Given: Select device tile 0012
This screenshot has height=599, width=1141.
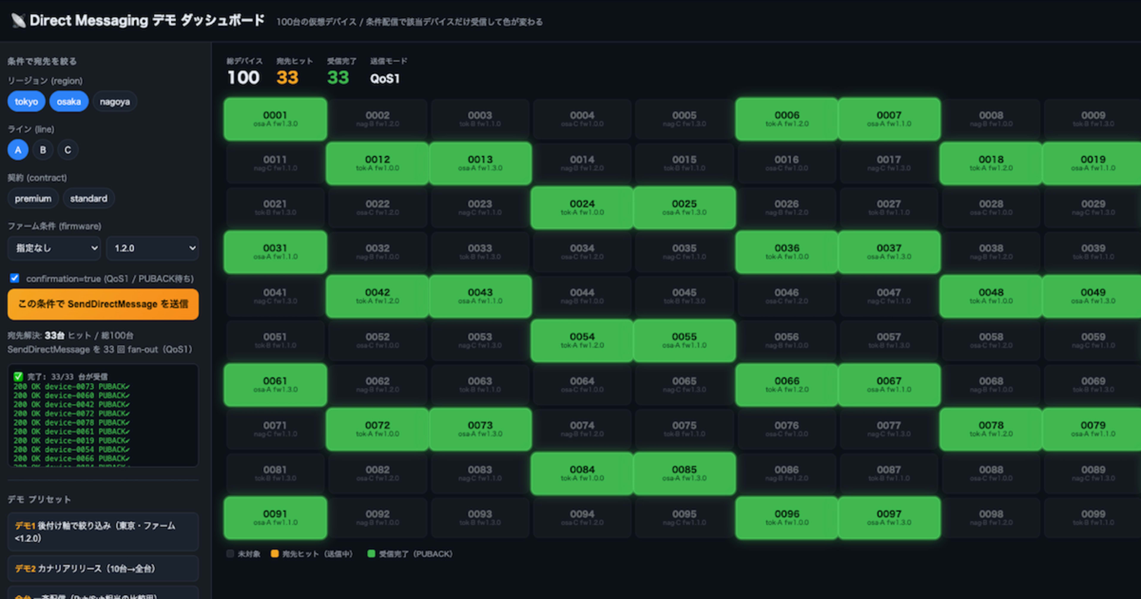Looking at the screenshot, I should point(377,163).
